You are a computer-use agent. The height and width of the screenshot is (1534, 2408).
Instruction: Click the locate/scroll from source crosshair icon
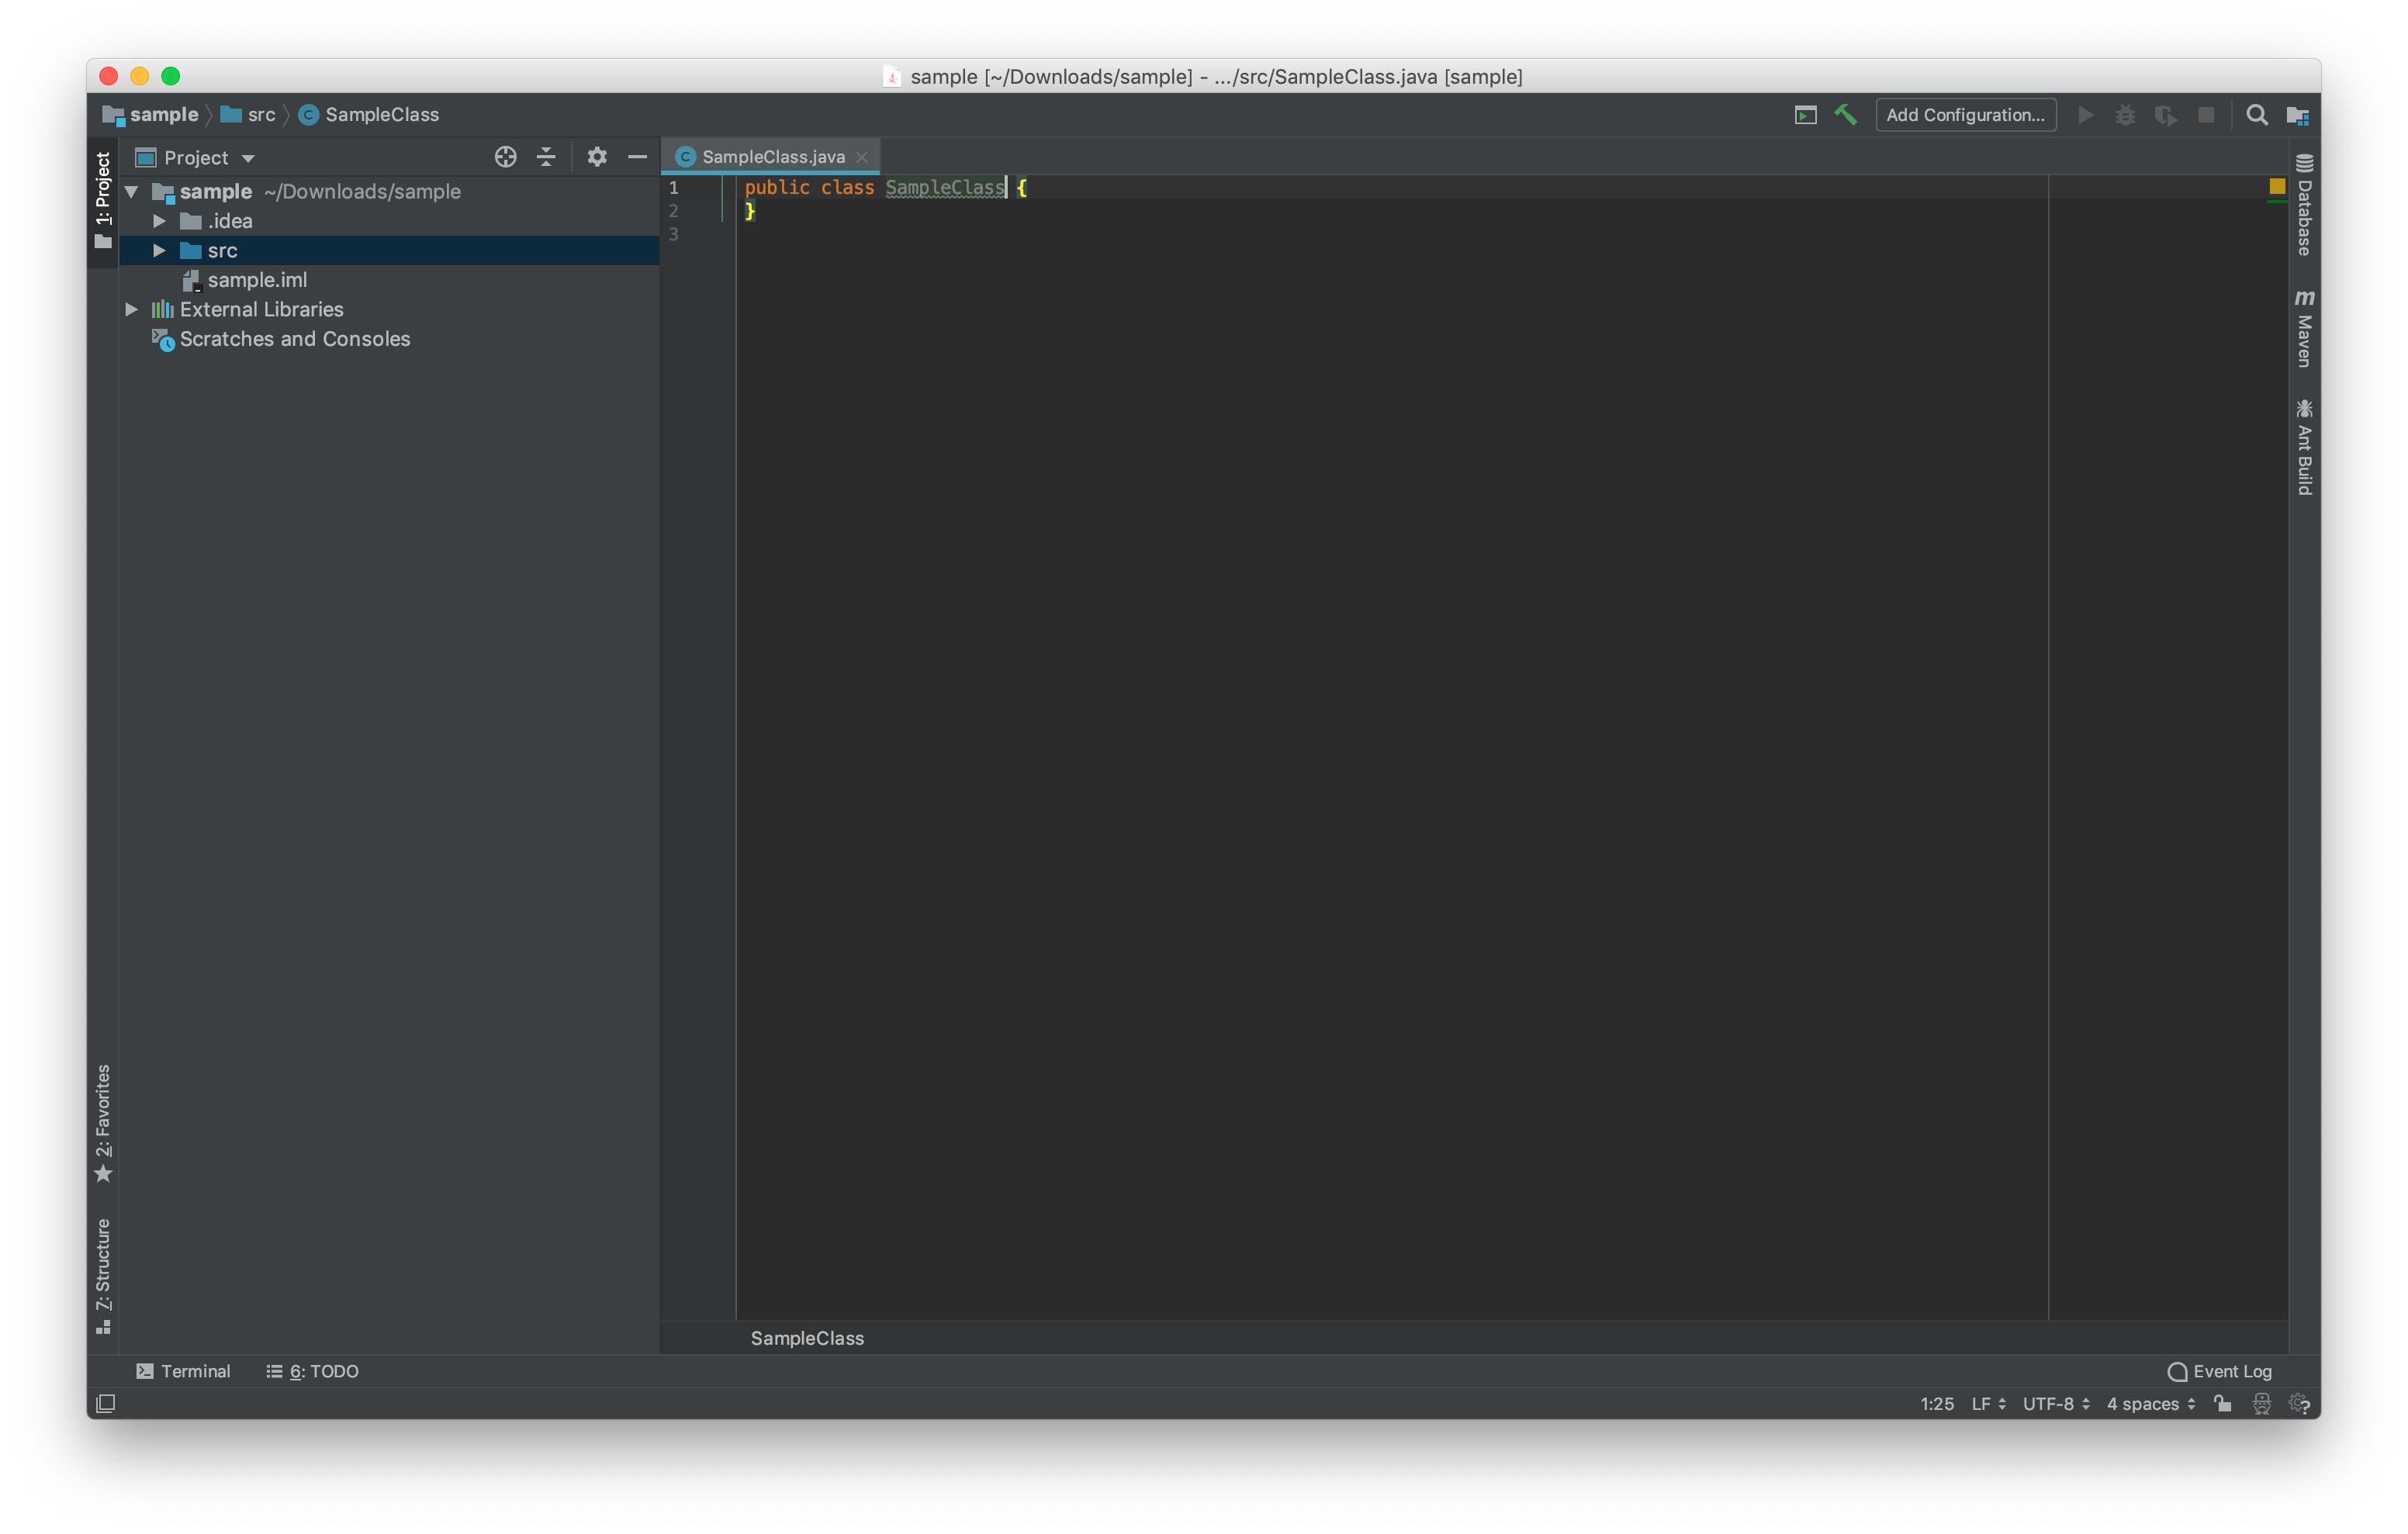(505, 157)
